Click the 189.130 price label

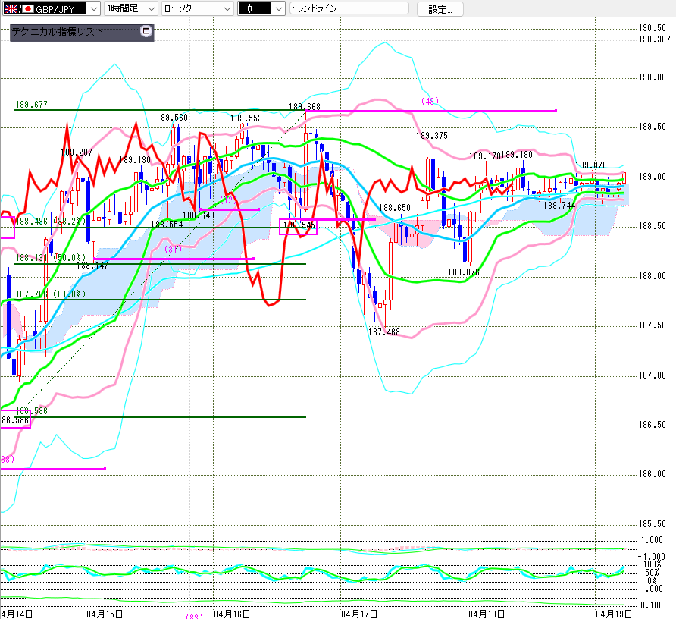134,160
